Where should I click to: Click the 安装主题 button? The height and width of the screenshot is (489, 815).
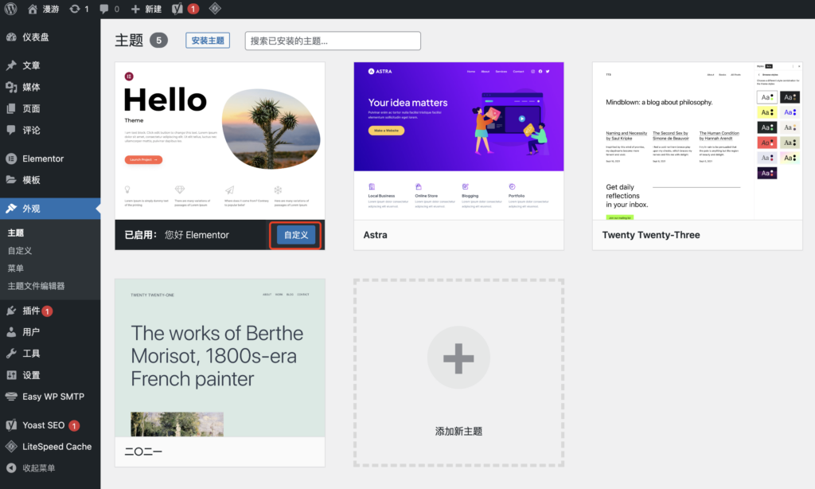(208, 41)
